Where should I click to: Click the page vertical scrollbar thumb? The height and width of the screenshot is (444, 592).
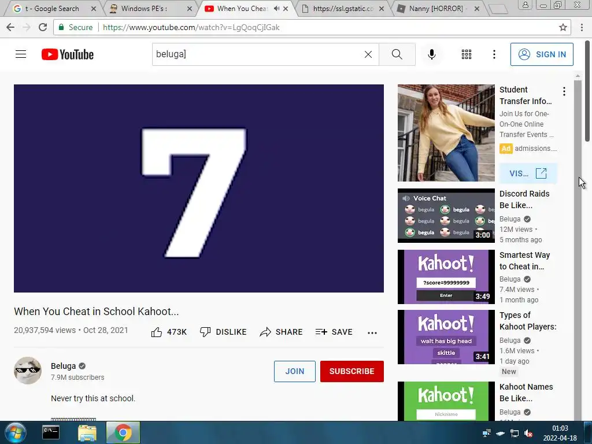pyautogui.click(x=587, y=91)
